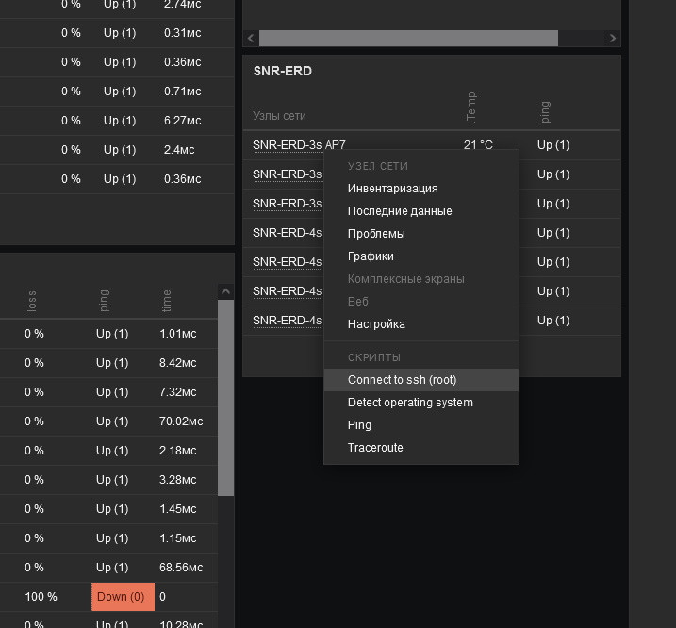Select Последние данные in the host menu

[x=400, y=211]
